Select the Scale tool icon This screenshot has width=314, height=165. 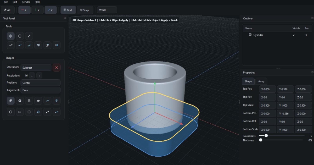[29, 36]
